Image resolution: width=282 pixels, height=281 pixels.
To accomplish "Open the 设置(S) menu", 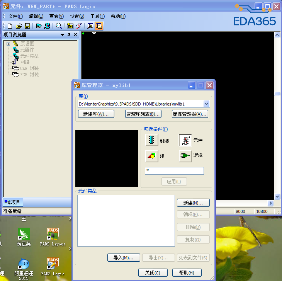I will [77, 16].
